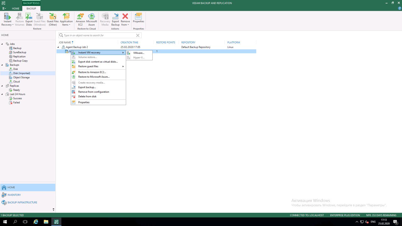Click the Amazon EC2 ribbon icon
This screenshot has width=402, height=226.
tap(80, 20)
